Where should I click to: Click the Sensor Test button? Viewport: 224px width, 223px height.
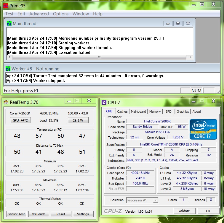click(16, 214)
